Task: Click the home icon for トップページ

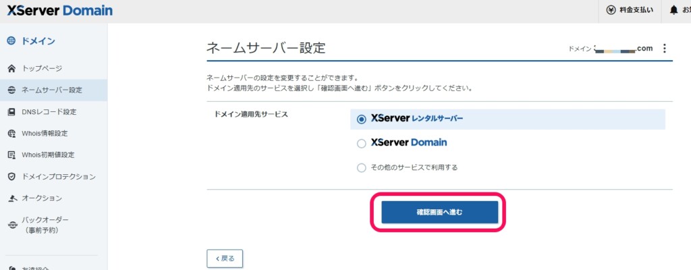Action: click(x=12, y=68)
